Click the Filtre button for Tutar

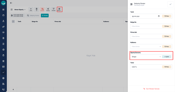point(167,67)
